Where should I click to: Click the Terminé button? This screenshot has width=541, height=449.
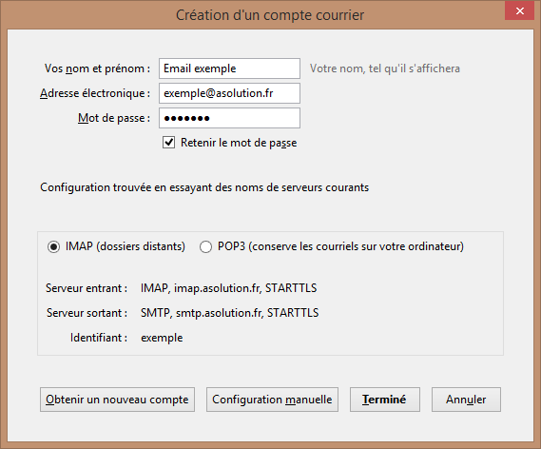pos(385,400)
